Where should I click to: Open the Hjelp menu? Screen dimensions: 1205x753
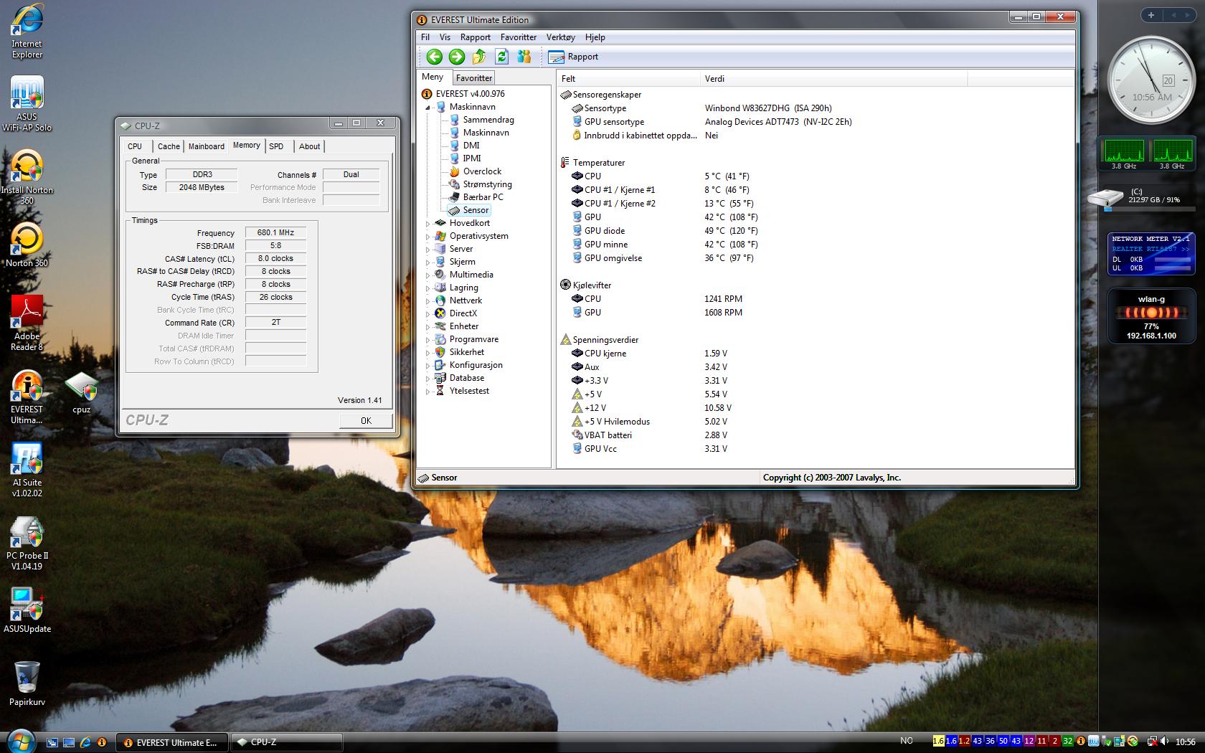595,37
